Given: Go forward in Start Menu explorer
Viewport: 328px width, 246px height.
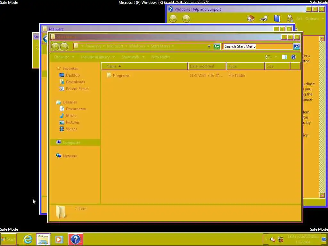Looking at the screenshot, I should tap(64, 46).
